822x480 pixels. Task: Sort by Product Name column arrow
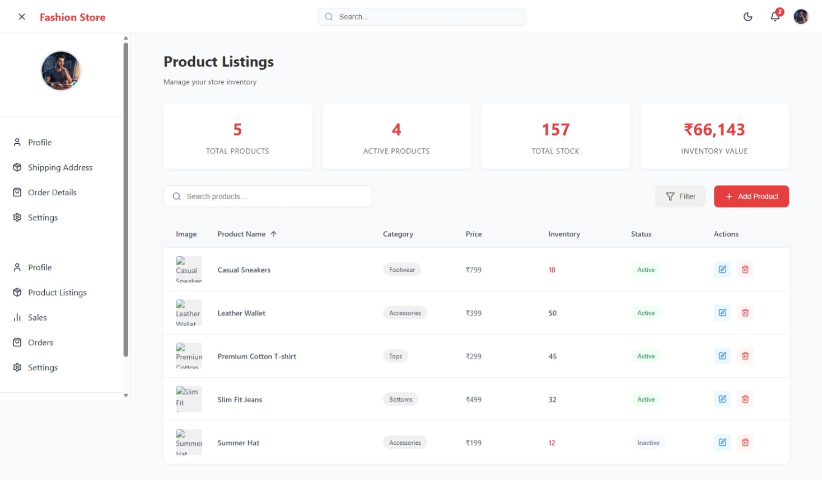click(274, 234)
